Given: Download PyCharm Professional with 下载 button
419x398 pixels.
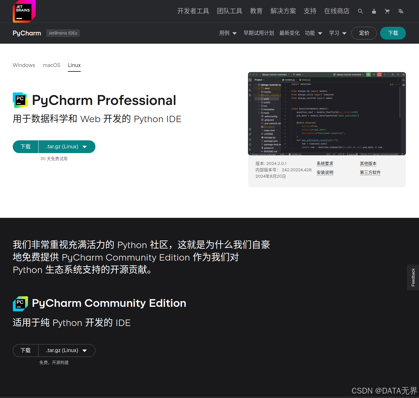Looking at the screenshot, I should tap(26, 147).
